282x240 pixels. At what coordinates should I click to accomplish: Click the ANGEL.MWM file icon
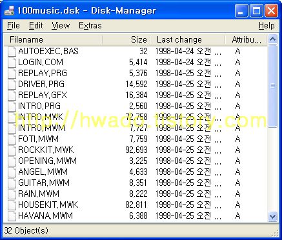pos(12,172)
